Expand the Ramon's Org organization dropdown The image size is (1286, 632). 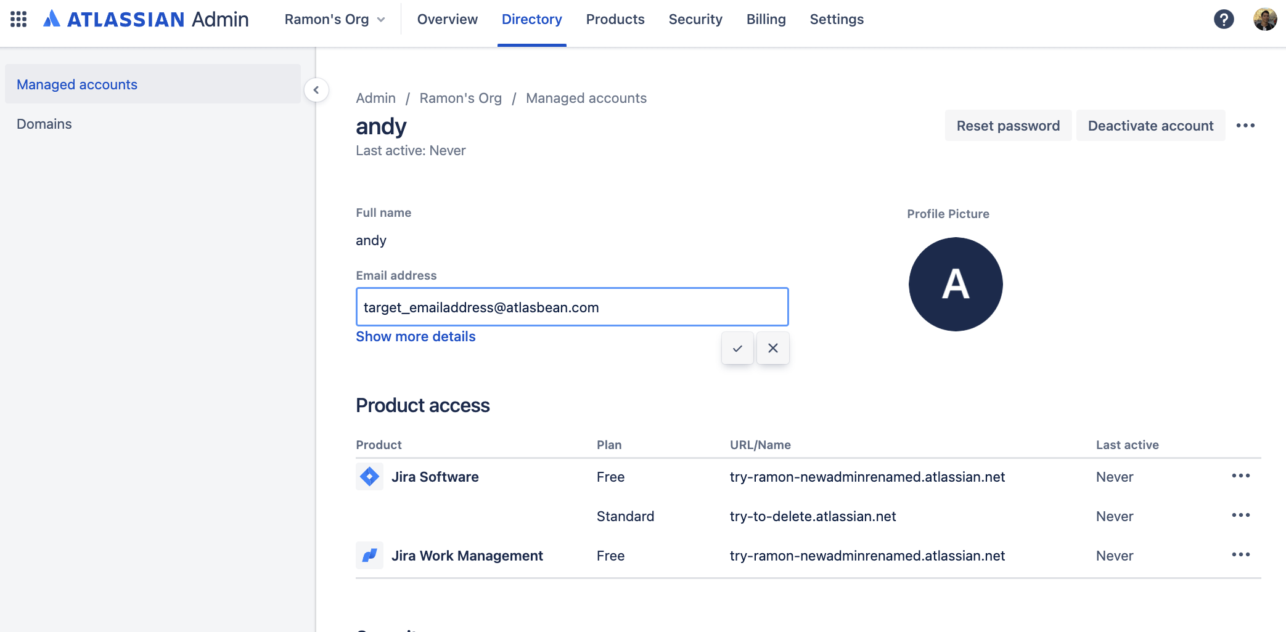tap(335, 19)
